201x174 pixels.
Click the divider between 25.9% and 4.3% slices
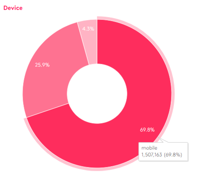(x=83, y=43)
